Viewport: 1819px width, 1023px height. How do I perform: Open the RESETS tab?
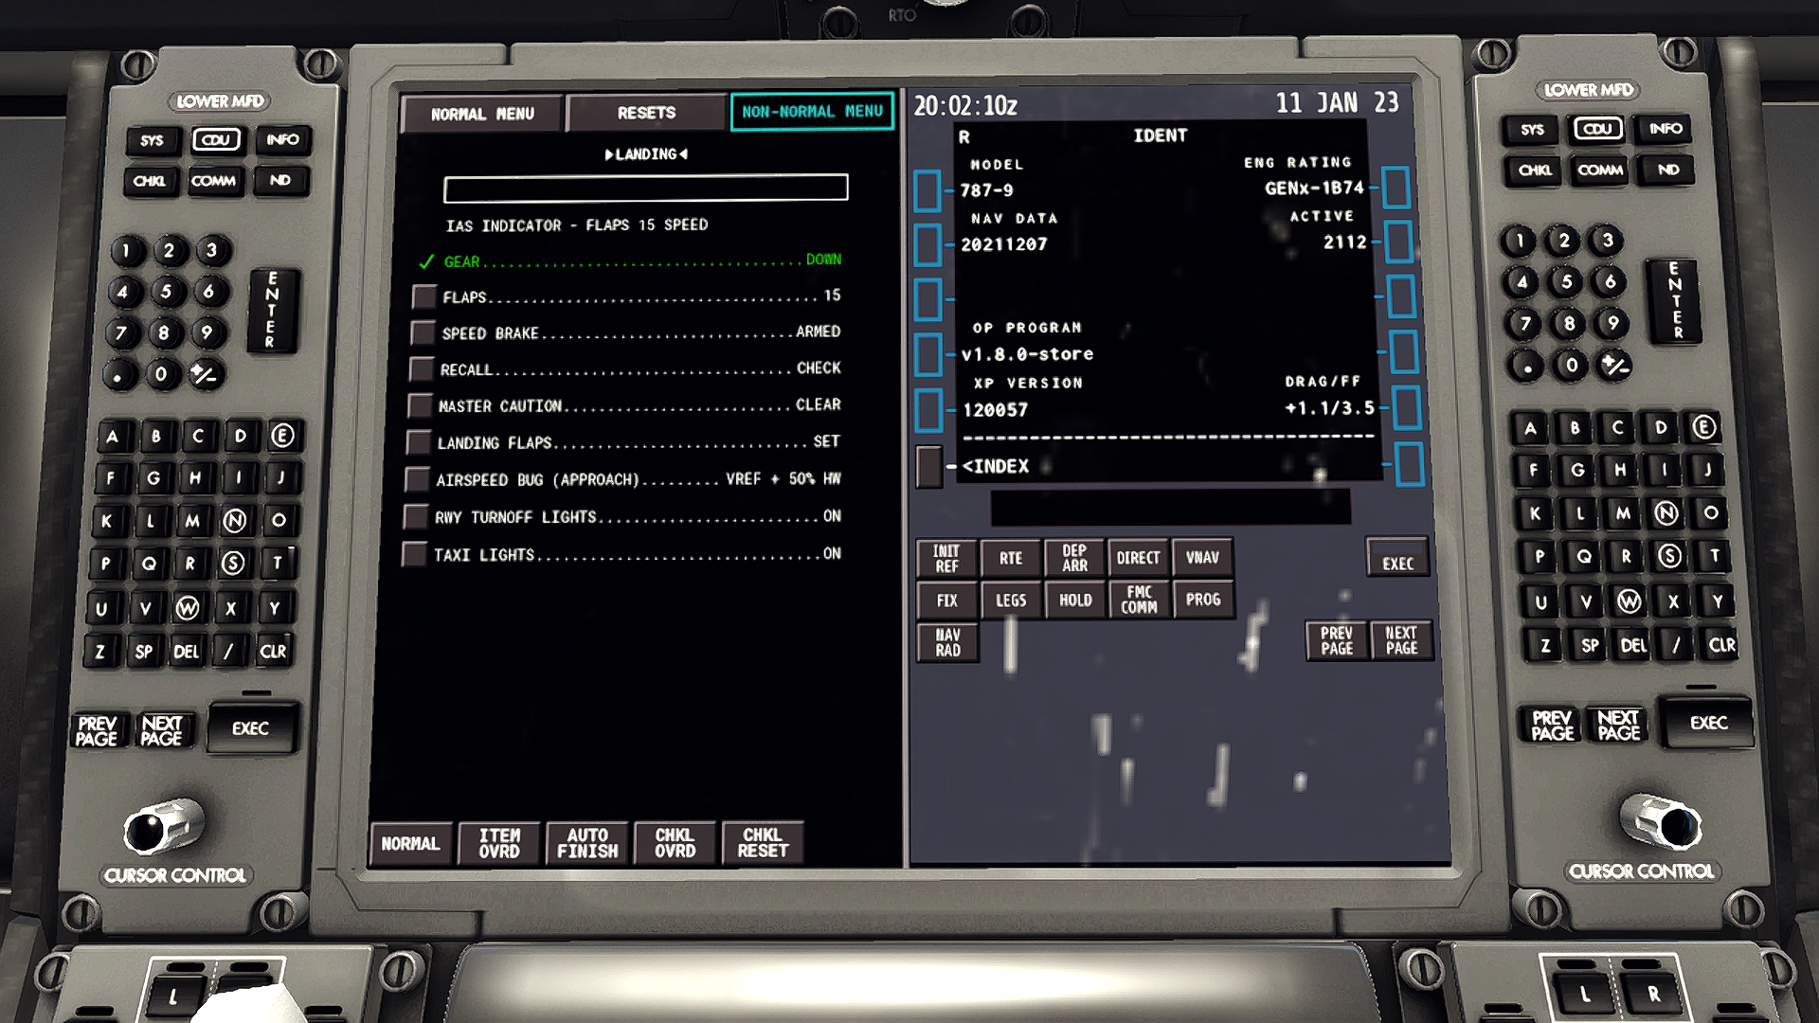pos(646,113)
